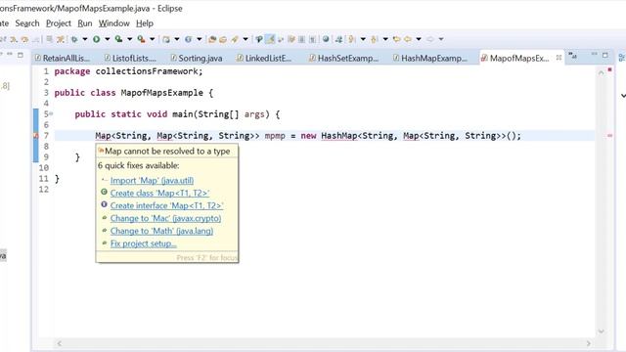This screenshot has height=352, width=626.
Task: Click Import 'Map' (java.util) quick fix
Action: point(152,180)
